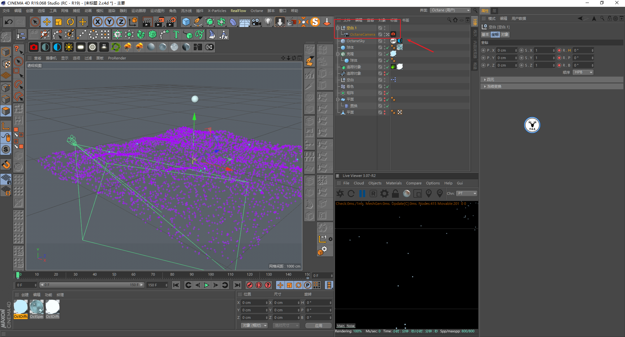The image size is (625, 337).
Task: Add an Octane Daylight sun icon
Action: 69,47
